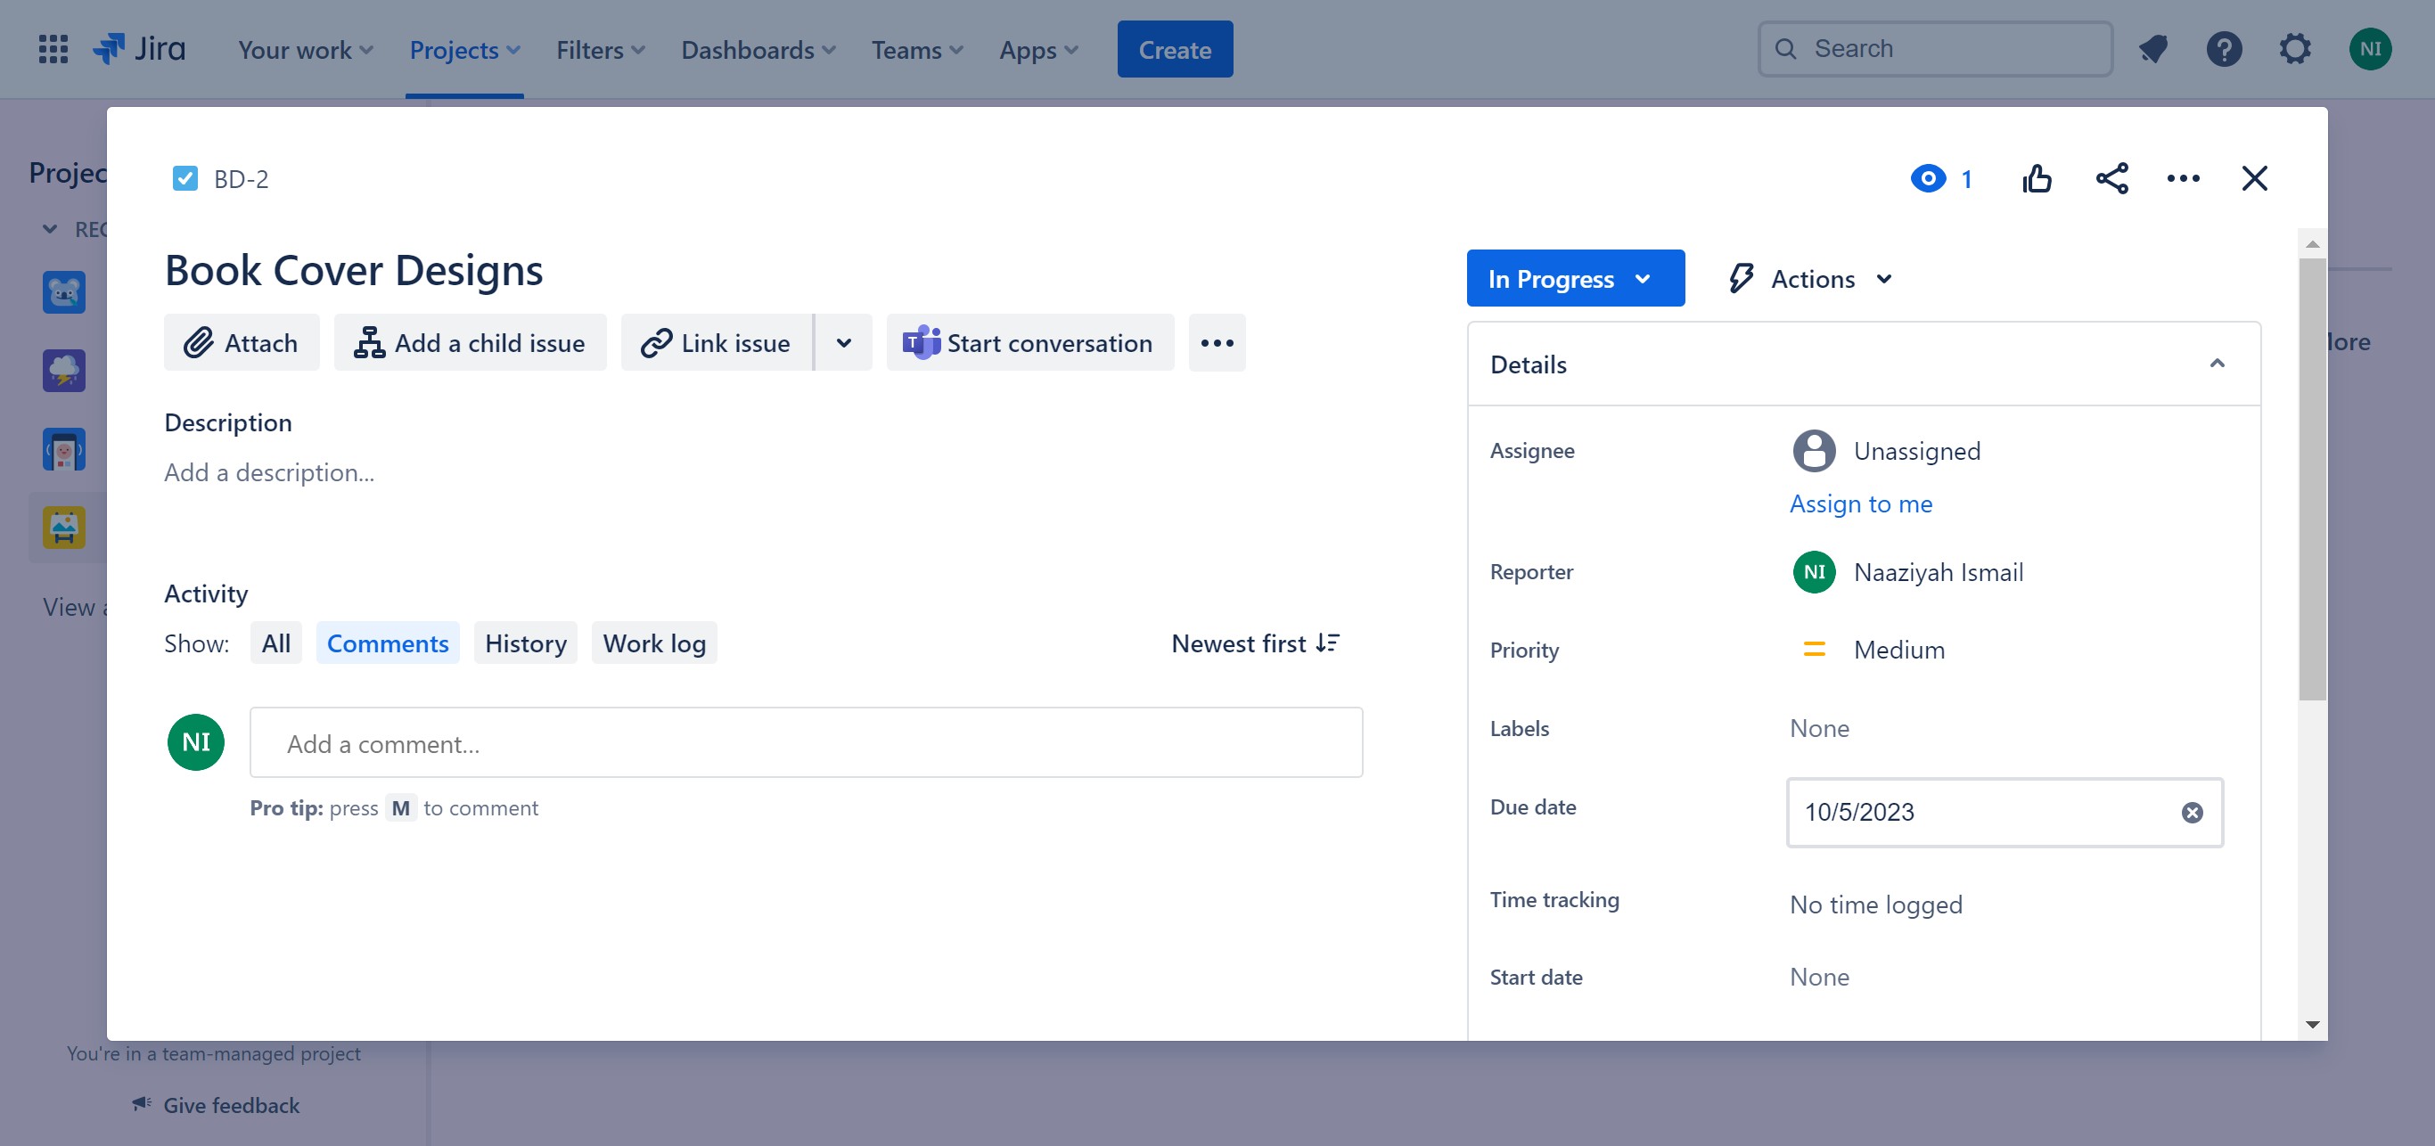Open the storm cloud project icon in sidebar
Image resolution: width=2435 pixels, height=1146 pixels.
coord(63,371)
